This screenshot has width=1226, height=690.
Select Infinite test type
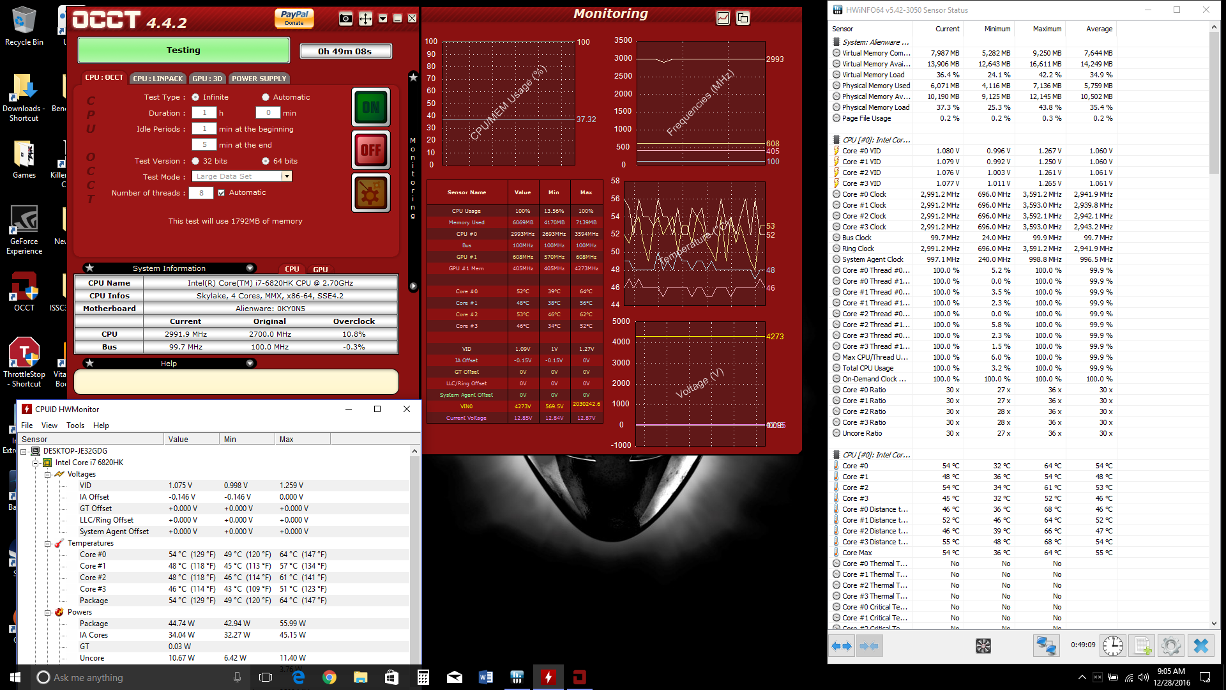point(195,97)
